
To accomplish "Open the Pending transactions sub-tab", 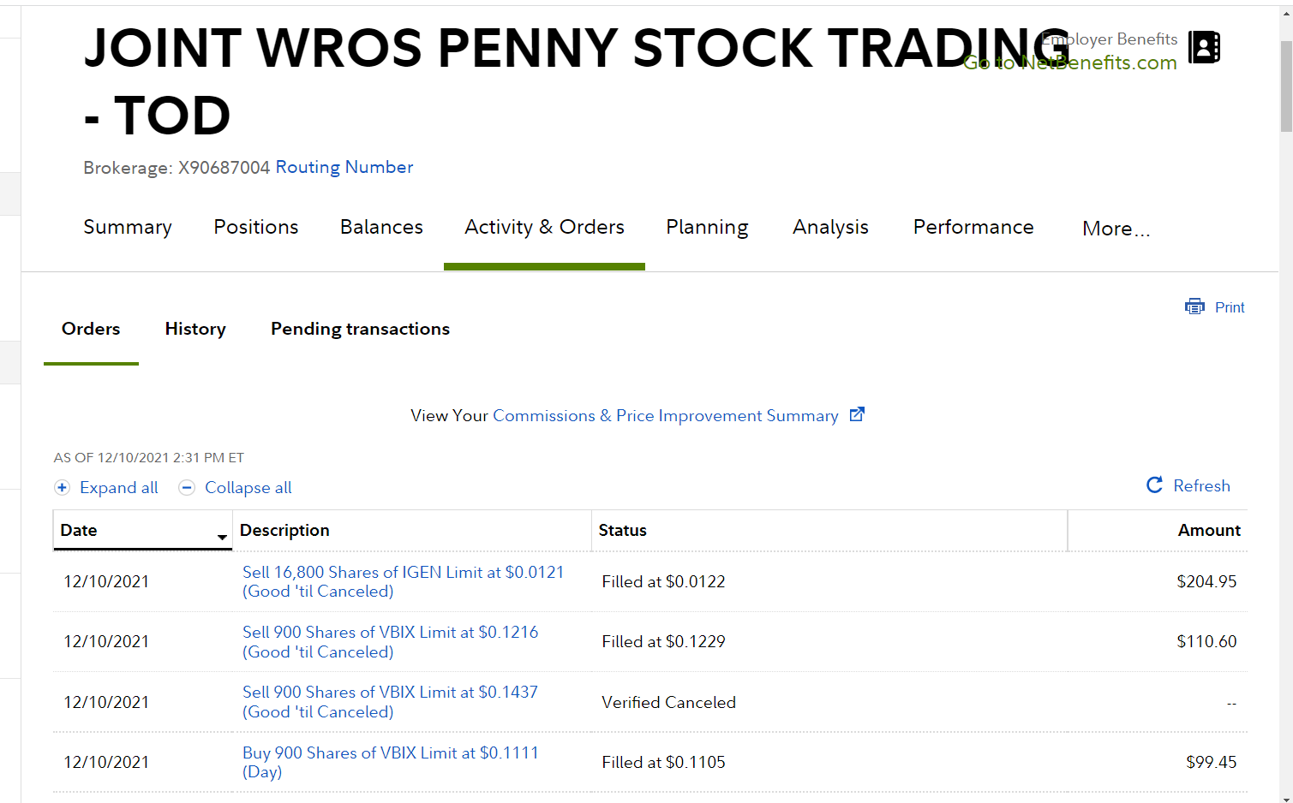I will point(360,329).
